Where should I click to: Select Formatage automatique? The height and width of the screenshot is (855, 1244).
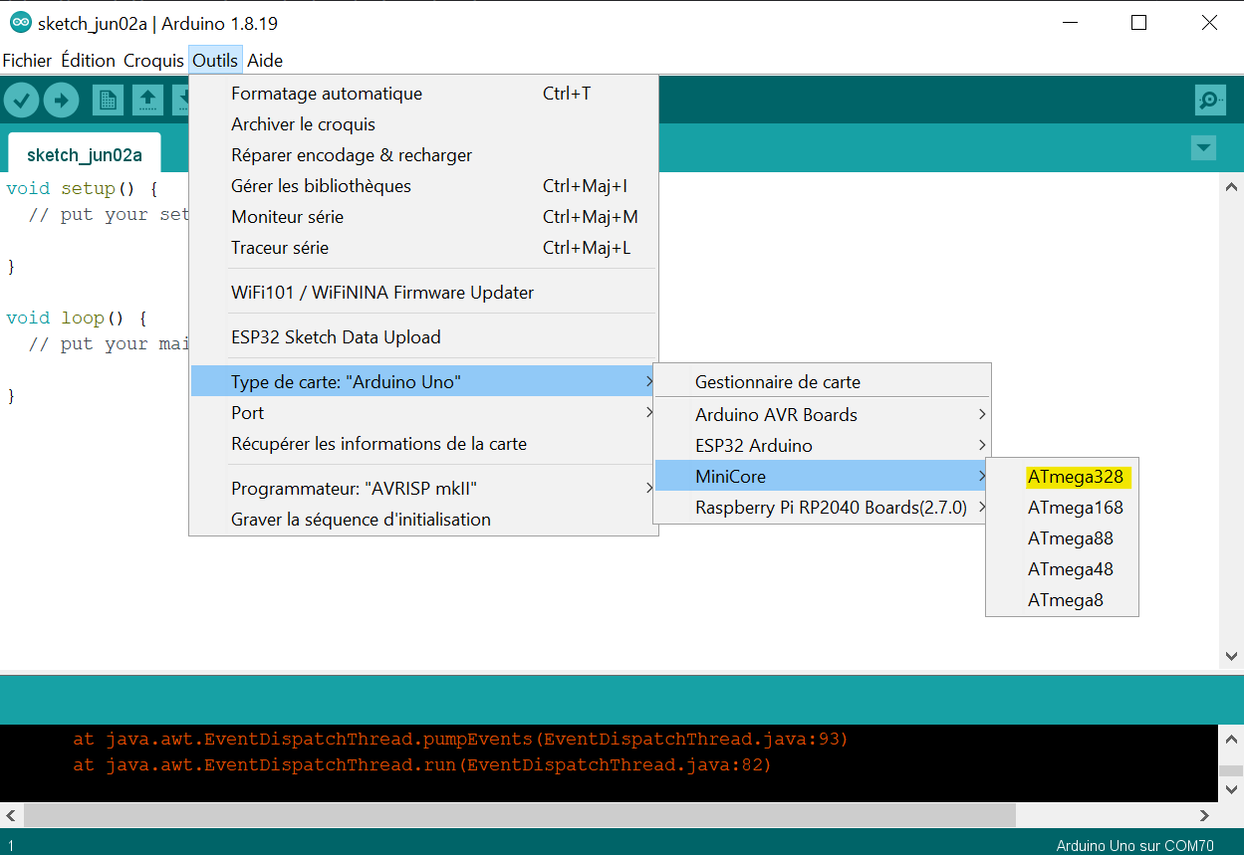[x=423, y=94]
